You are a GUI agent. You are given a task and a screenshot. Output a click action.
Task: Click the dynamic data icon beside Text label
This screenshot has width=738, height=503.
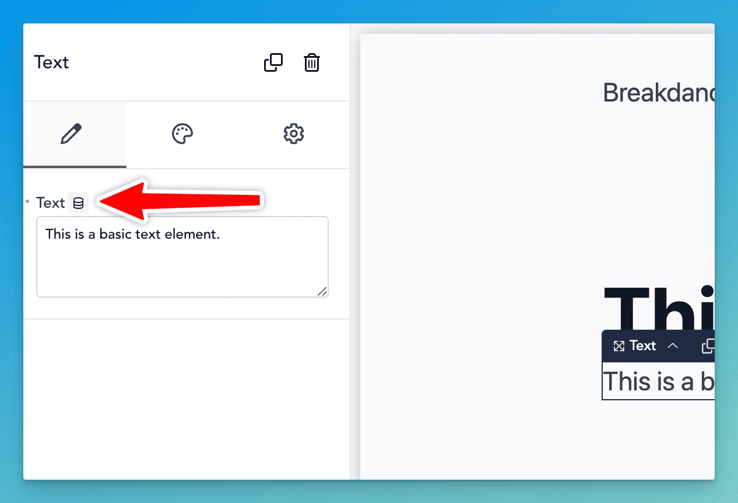tap(78, 203)
